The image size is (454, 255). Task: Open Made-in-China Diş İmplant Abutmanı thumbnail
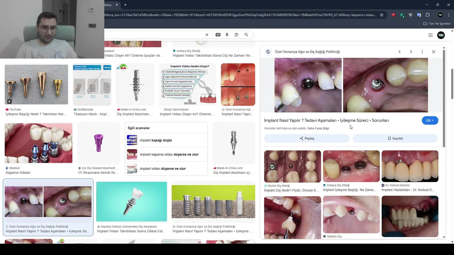[x=135, y=85]
